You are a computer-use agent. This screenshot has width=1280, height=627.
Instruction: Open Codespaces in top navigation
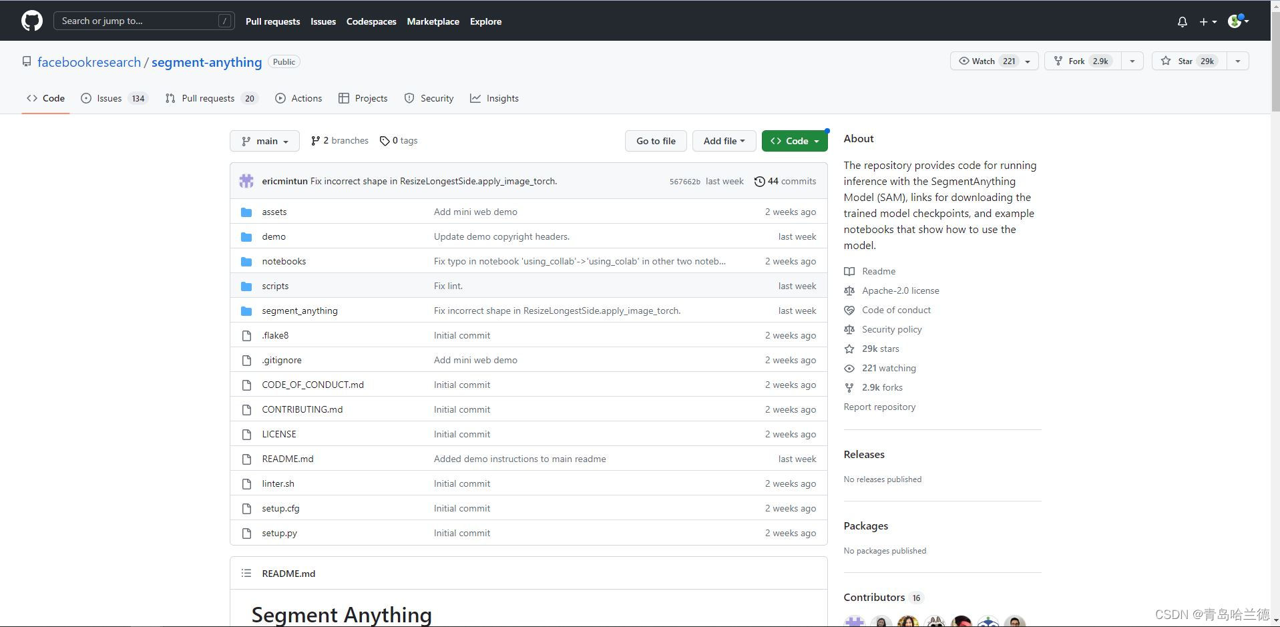click(x=371, y=21)
